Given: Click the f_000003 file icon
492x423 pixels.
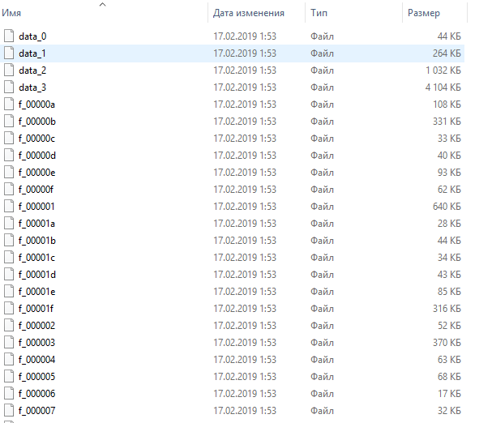Looking at the screenshot, I should pyautogui.click(x=10, y=343).
